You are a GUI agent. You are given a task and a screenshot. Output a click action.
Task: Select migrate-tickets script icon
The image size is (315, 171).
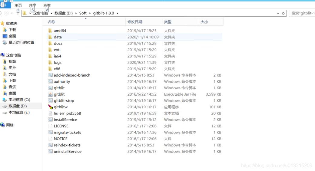50,132
